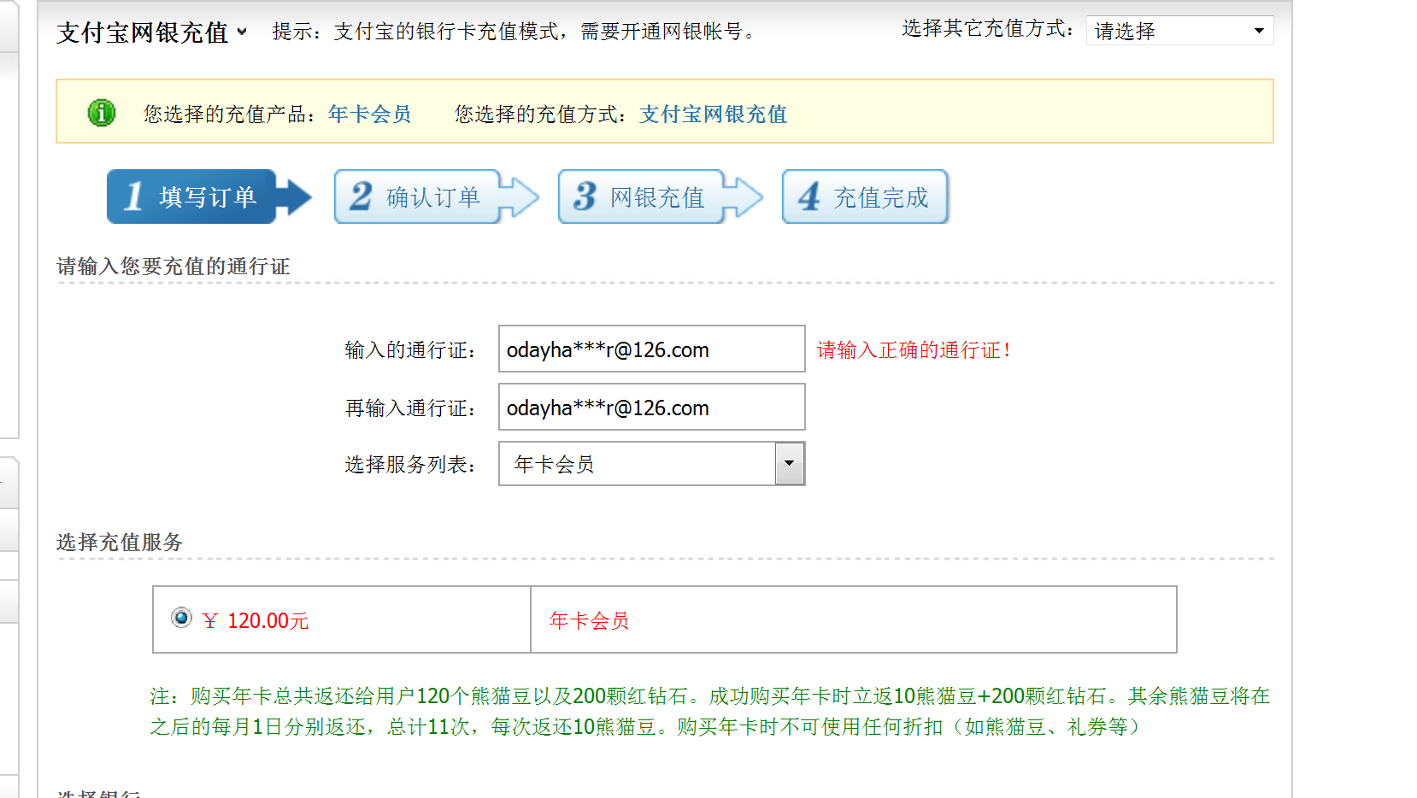Image resolution: width=1417 pixels, height=798 pixels.
Task: Click the 选择其它充值方式 label
Action: 987,28
